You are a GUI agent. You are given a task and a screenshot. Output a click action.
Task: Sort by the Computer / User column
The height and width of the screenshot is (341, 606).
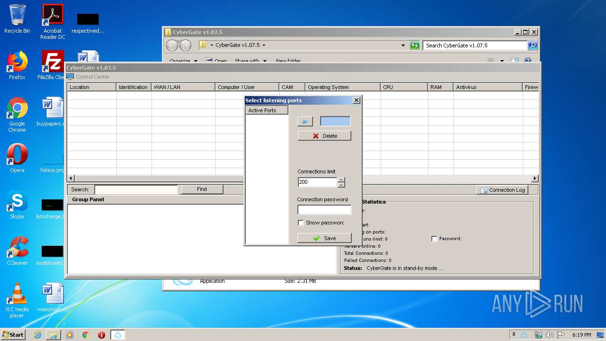(x=247, y=87)
